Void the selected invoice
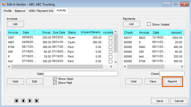 tap(15, 81)
